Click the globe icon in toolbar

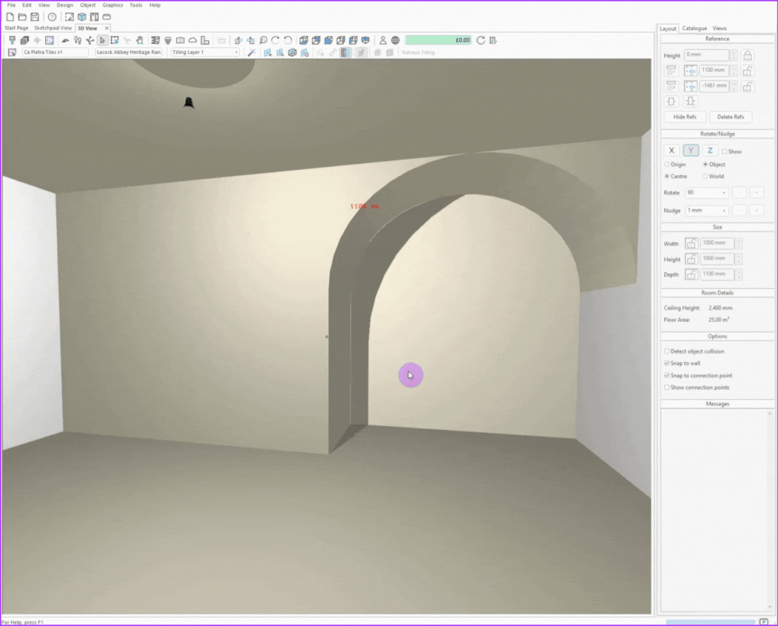(395, 40)
